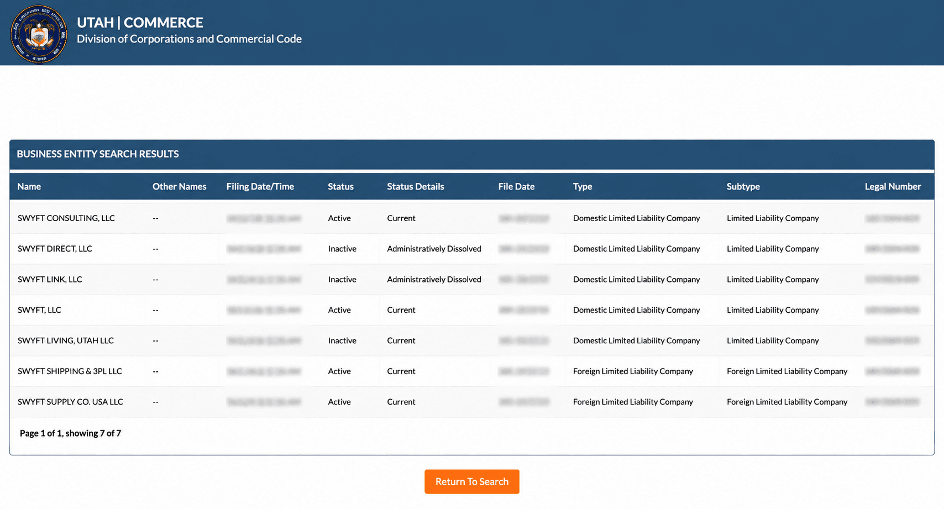Click the type cell for SWYFT CONSULTING
944x509 pixels.
point(636,218)
